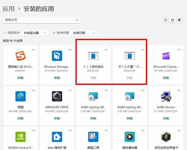Switch to table view layout

[x=179, y=20]
